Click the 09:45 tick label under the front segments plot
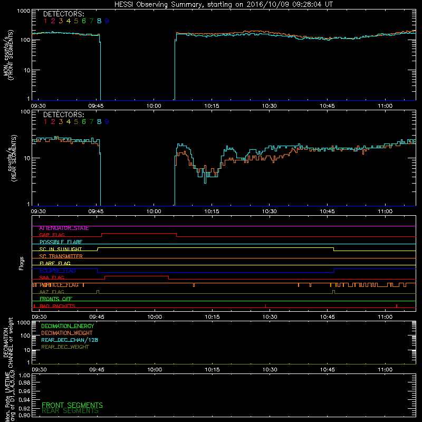Image resolution: width=422 pixels, height=422 pixels. 96,106
